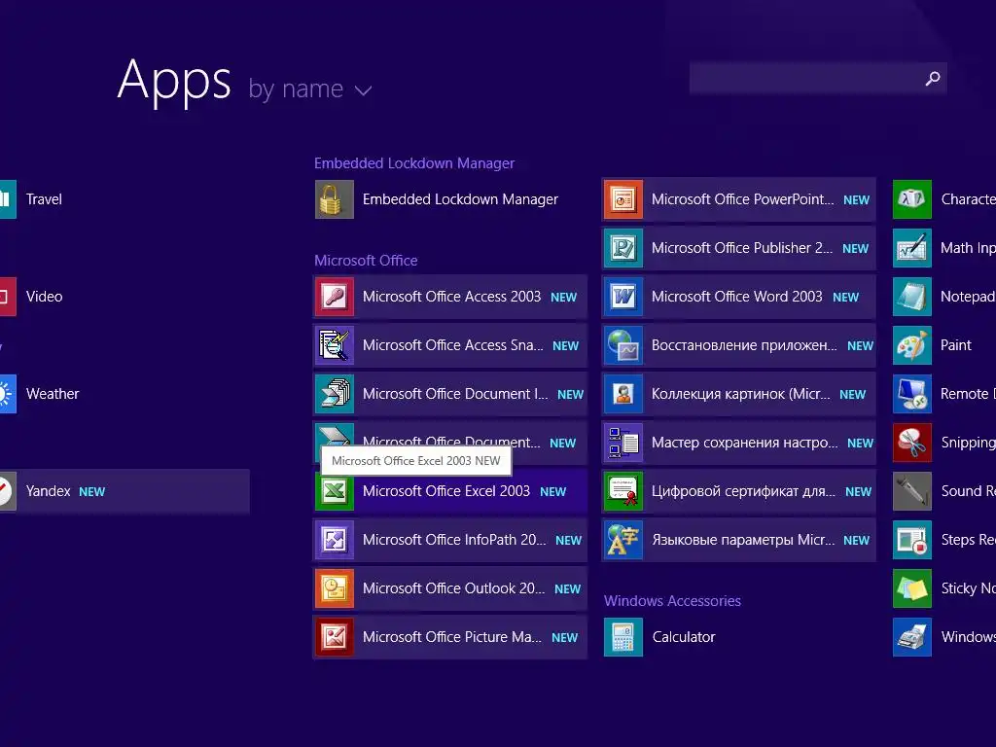Image resolution: width=996 pixels, height=747 pixels.
Task: Click the 'Microsoft Office InfoPath 20...' label
Action: click(x=454, y=540)
